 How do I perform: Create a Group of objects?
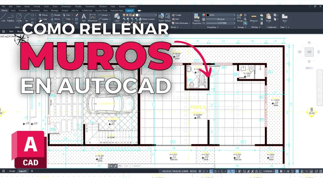click(x=240, y=18)
